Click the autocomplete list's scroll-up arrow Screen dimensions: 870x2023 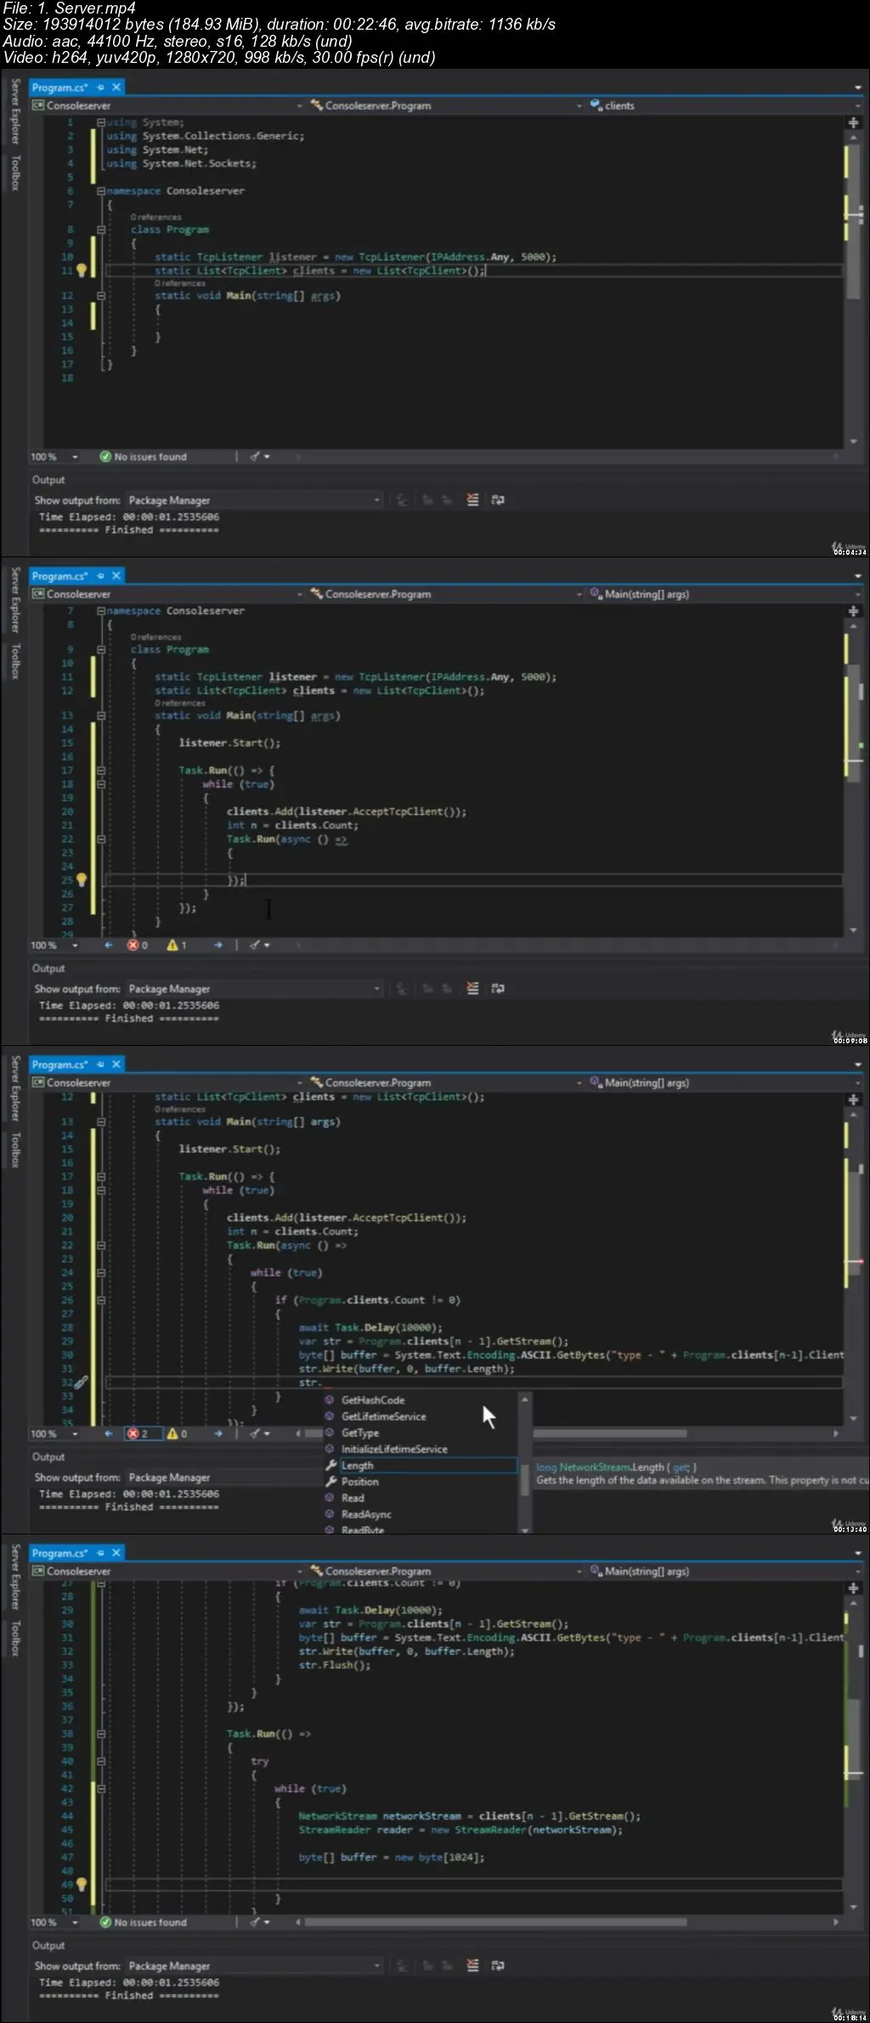[525, 1399]
